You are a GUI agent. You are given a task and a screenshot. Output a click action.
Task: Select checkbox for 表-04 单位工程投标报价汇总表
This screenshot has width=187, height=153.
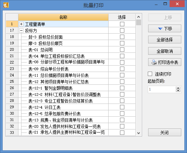tap(122, 56)
